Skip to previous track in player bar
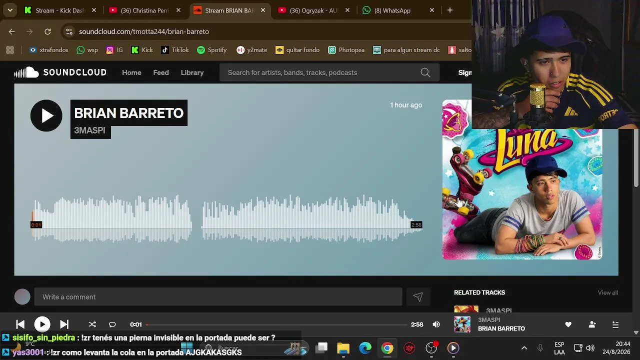This screenshot has height=360, width=640. [x=20, y=324]
